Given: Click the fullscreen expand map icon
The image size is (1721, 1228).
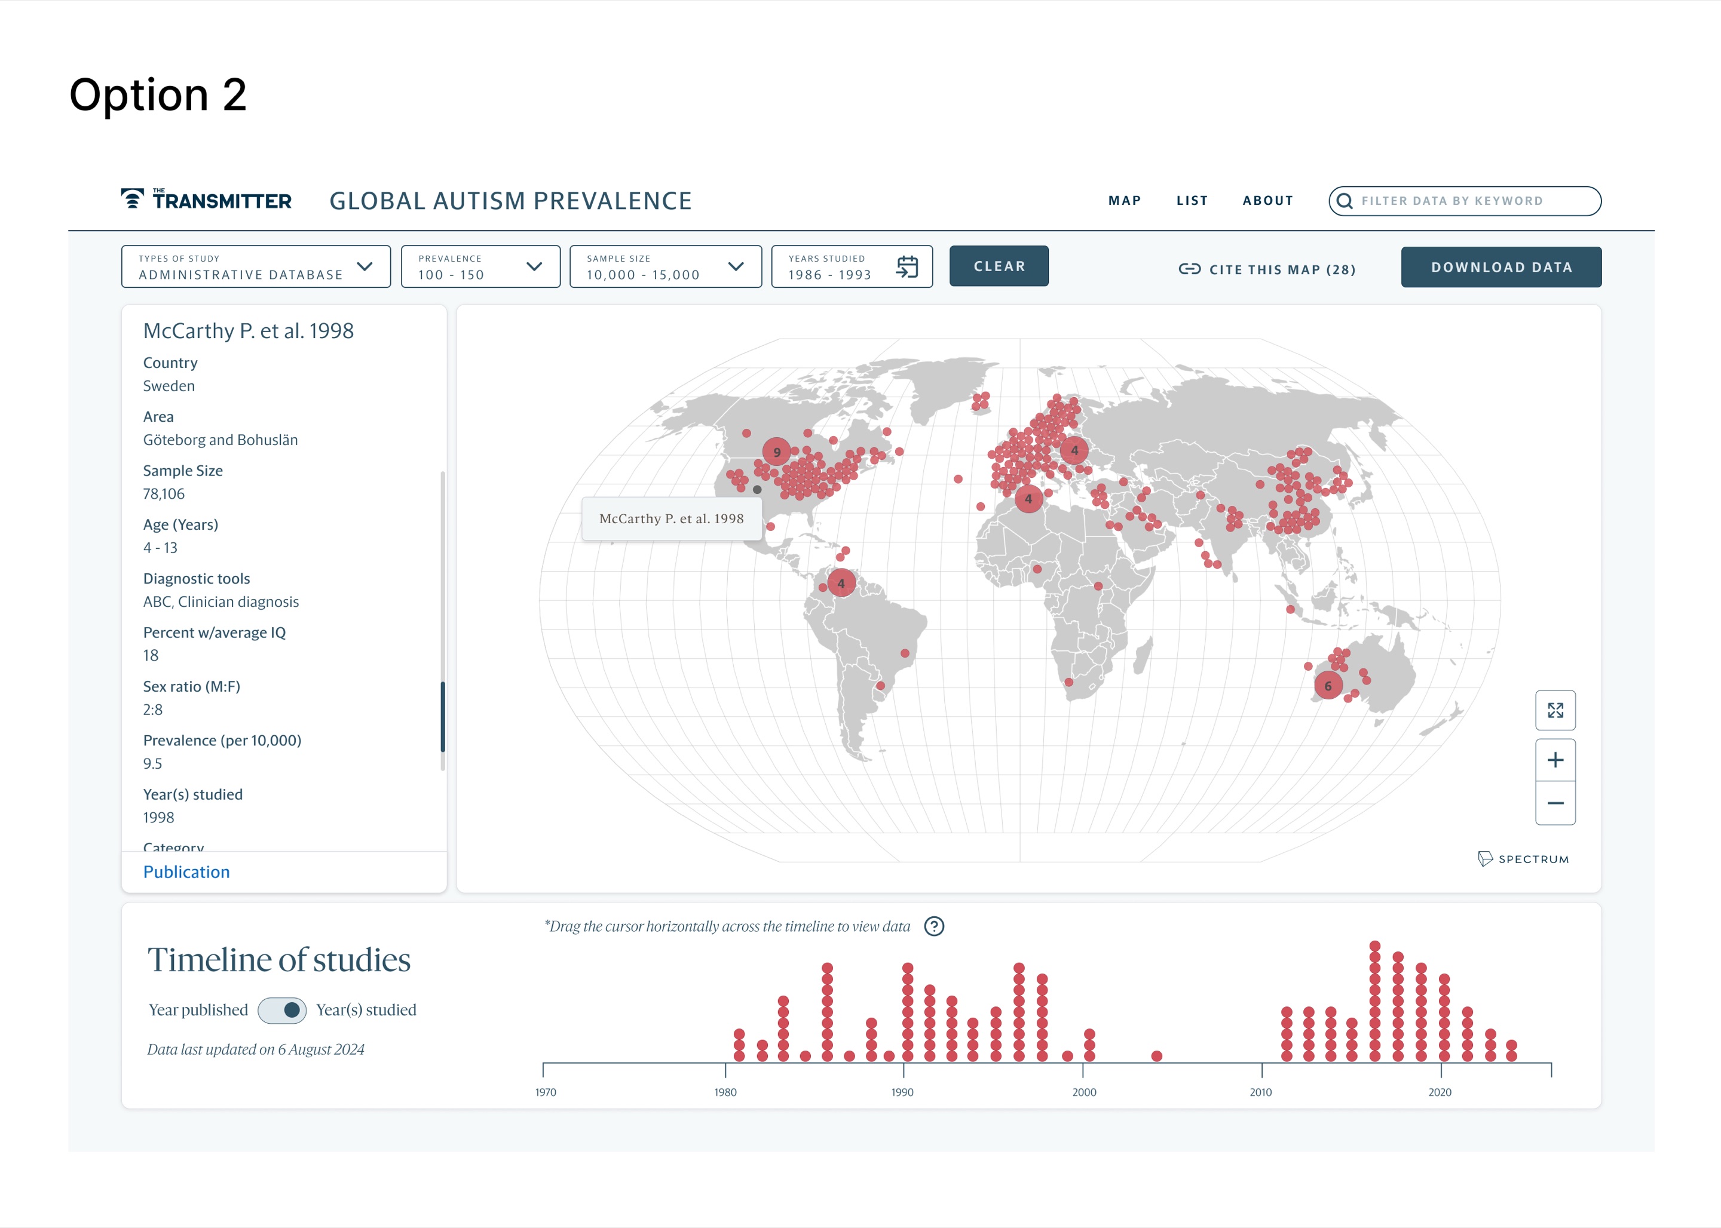Looking at the screenshot, I should 1555,710.
